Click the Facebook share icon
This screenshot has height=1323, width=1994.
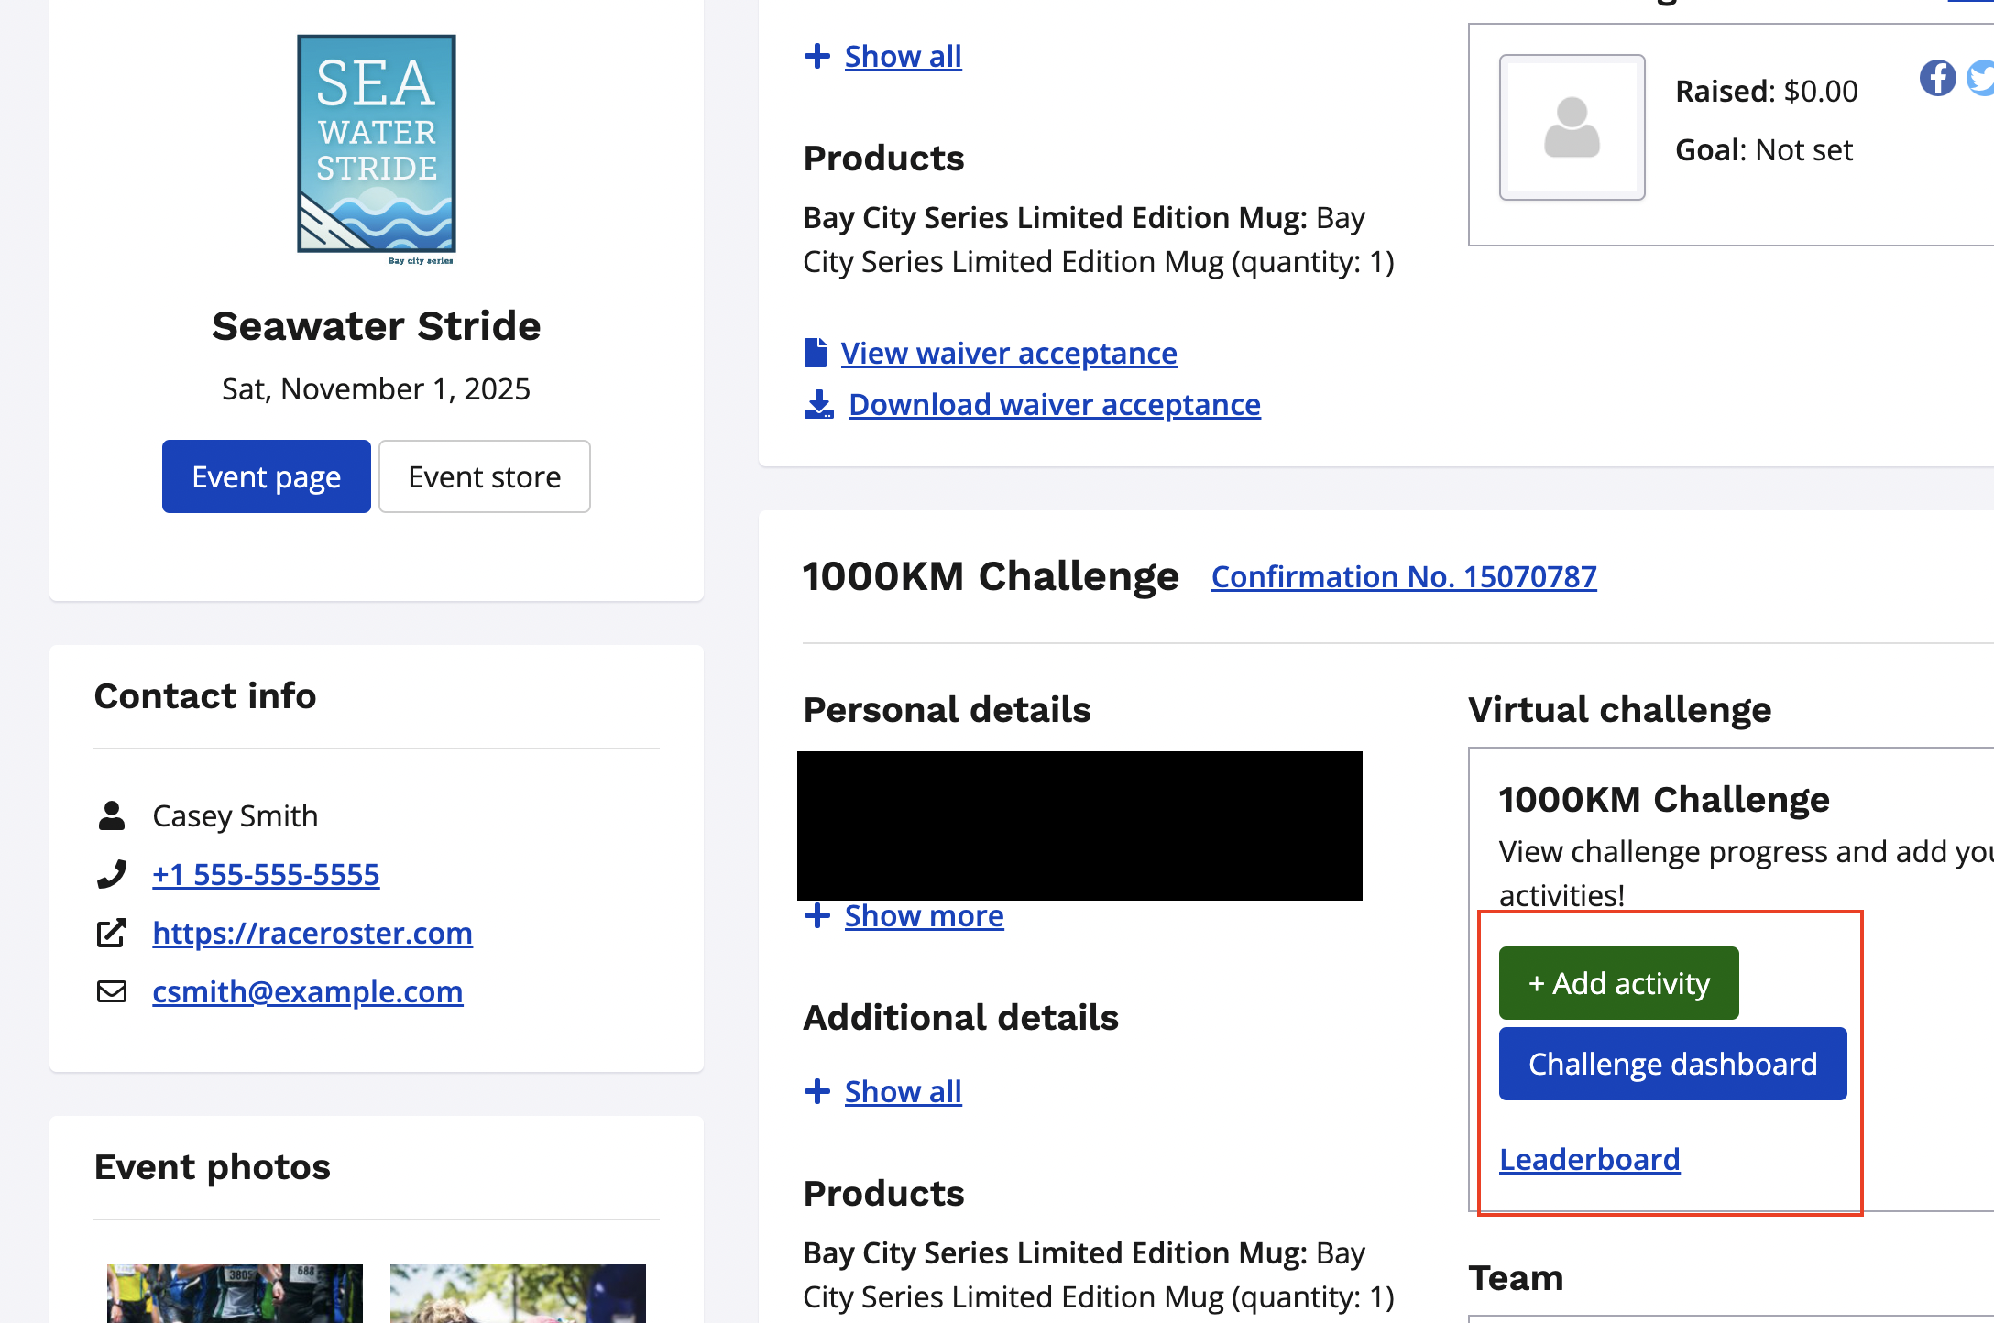[x=1937, y=78]
